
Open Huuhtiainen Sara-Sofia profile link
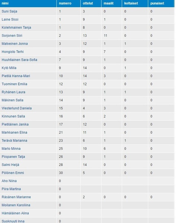(19, 60)
